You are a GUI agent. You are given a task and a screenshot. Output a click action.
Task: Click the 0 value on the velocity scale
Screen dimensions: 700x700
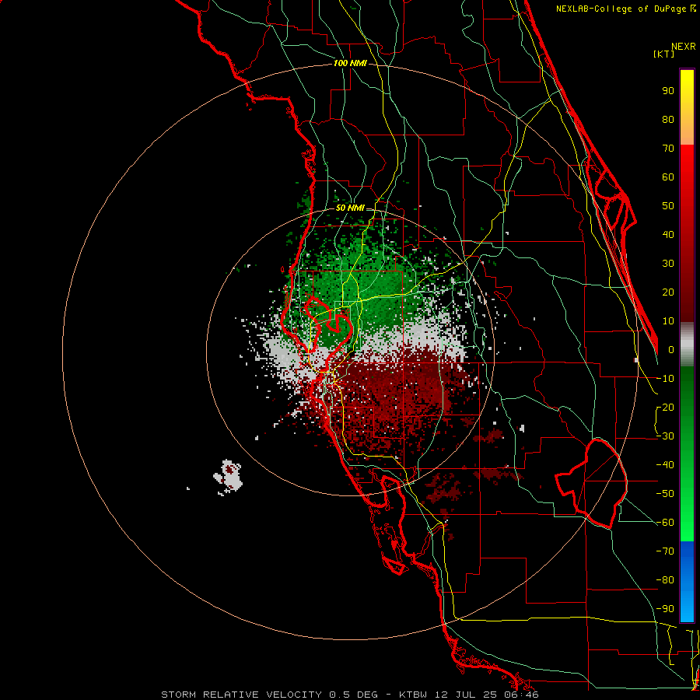click(x=671, y=349)
